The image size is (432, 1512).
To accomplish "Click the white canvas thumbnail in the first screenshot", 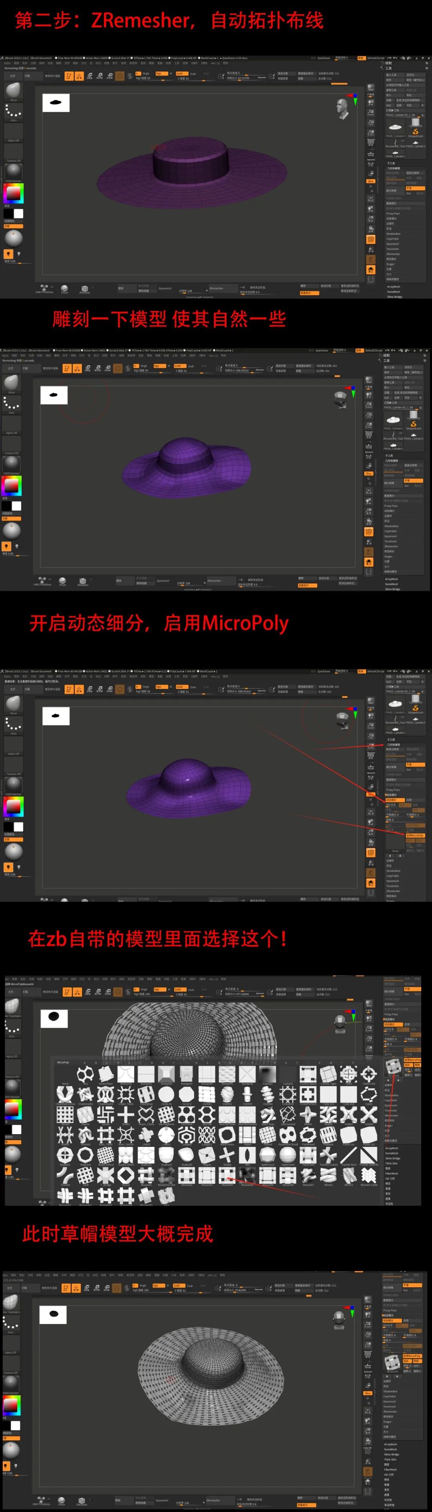I will (56, 103).
